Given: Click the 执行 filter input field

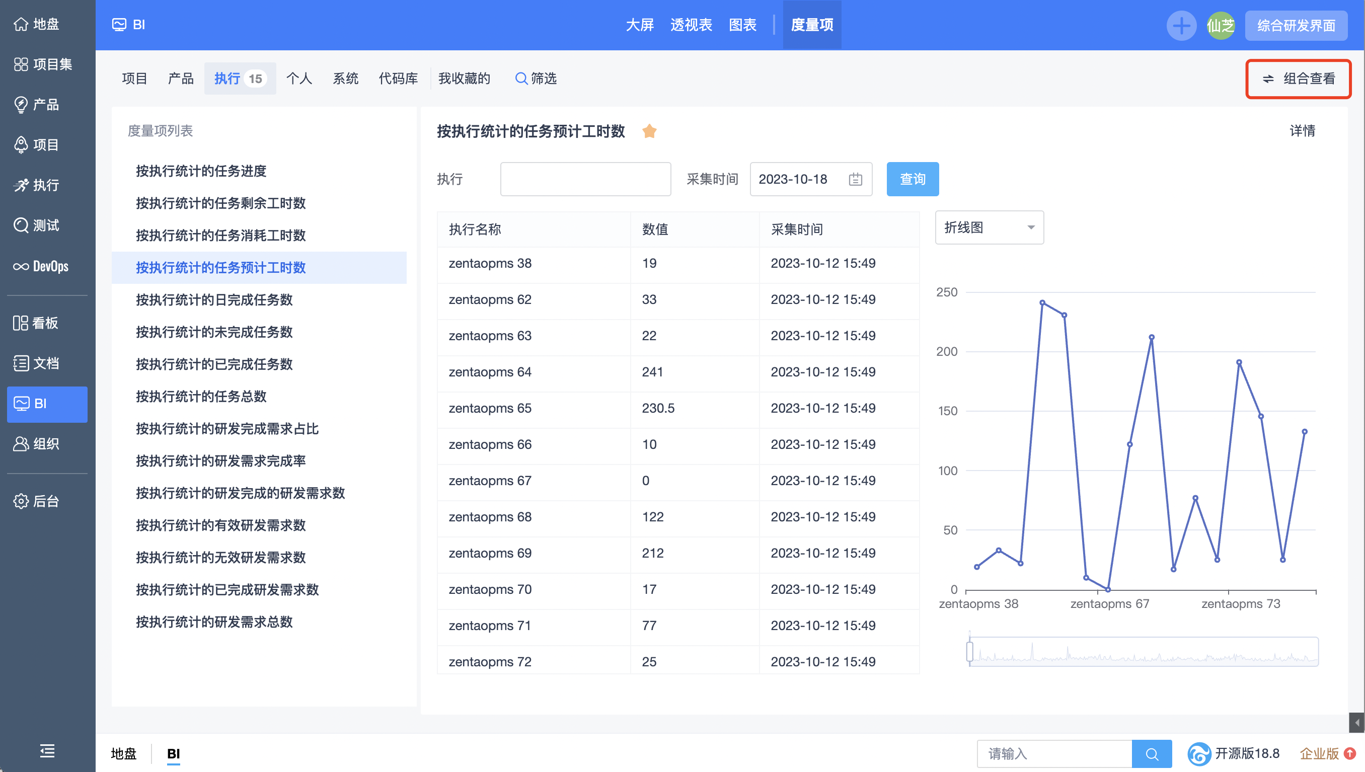Looking at the screenshot, I should point(585,179).
